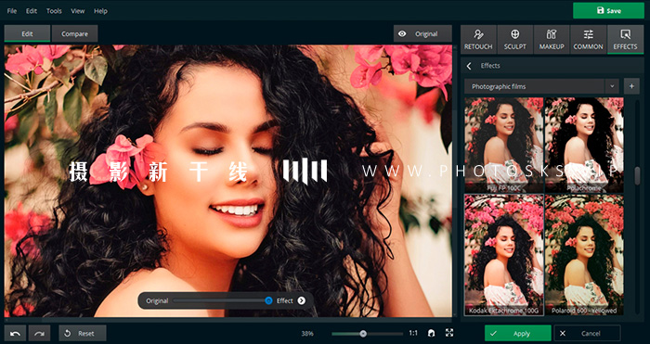Choose the Polachrome effect thumbnail
This screenshot has width=650, height=344.
pos(584,145)
